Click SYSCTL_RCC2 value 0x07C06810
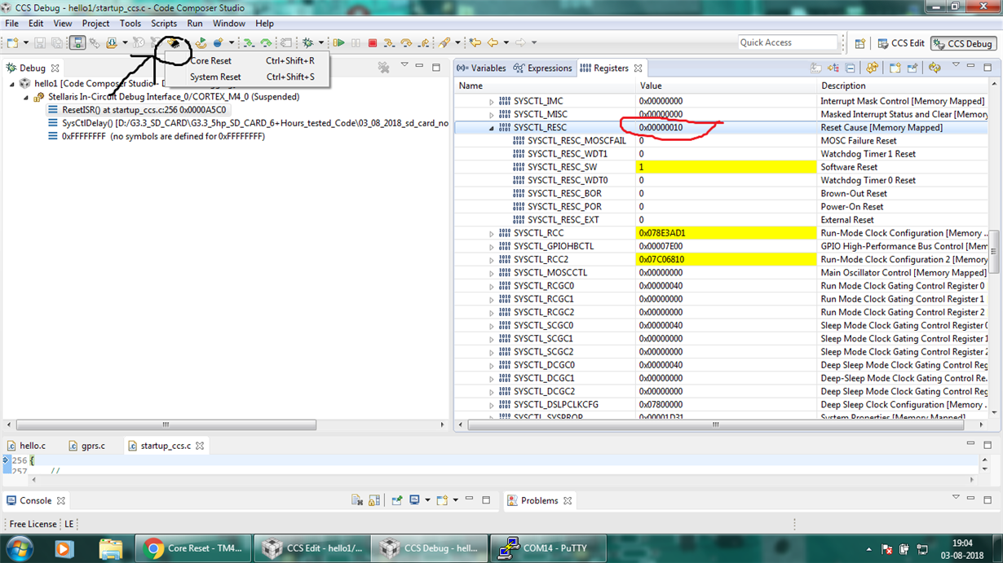 pyautogui.click(x=726, y=260)
